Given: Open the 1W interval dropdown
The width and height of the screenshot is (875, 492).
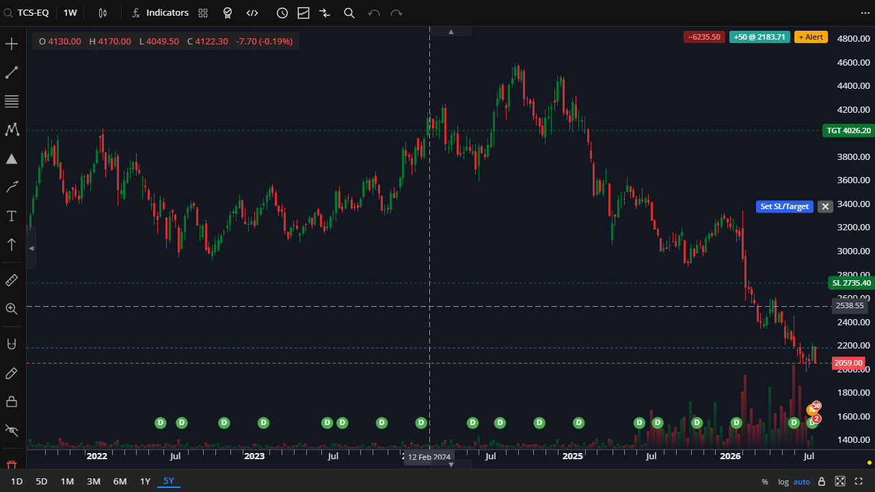Looking at the screenshot, I should click(x=70, y=13).
